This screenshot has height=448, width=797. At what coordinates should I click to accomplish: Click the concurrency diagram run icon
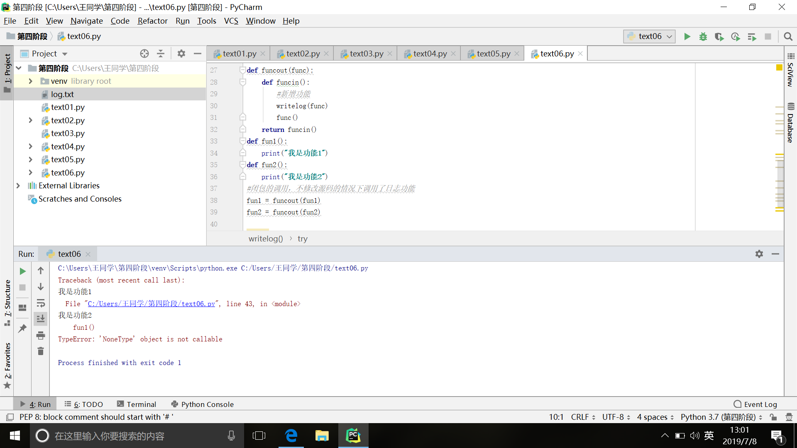[x=752, y=37]
